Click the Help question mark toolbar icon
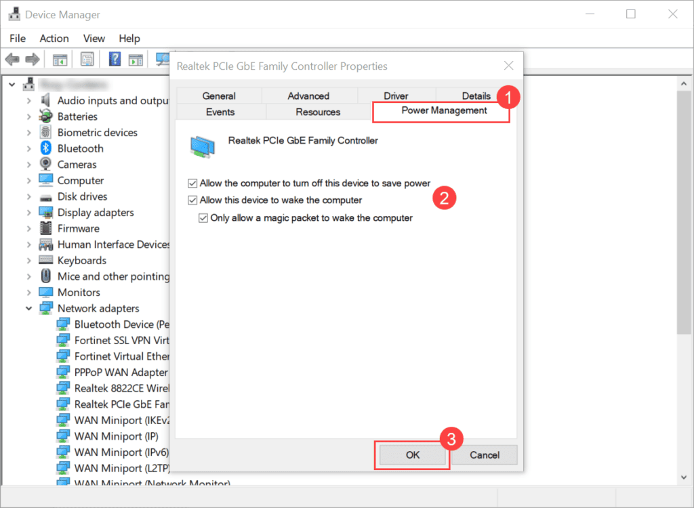The image size is (694, 508). 114,59
